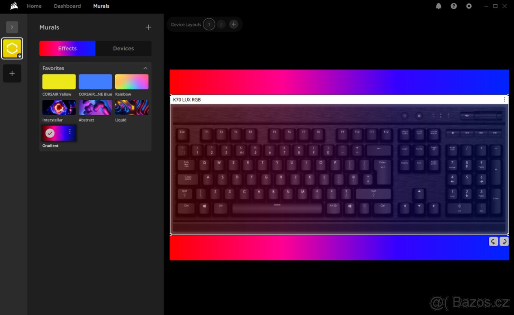Screen dimensions: 514x315
Task: Open the settings gear icon
Action: tap(469, 6)
